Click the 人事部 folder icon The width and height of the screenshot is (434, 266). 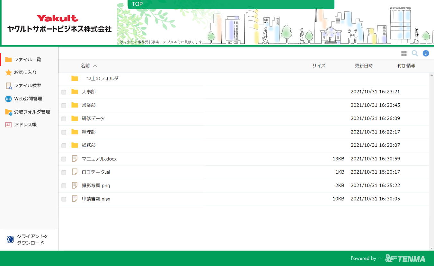tap(75, 92)
